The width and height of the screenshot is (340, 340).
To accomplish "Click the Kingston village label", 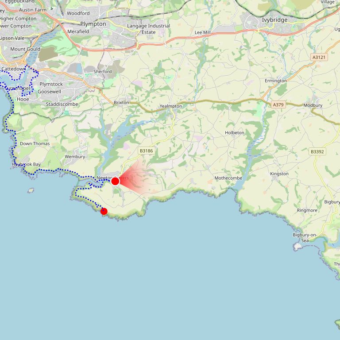I will pyautogui.click(x=279, y=174).
